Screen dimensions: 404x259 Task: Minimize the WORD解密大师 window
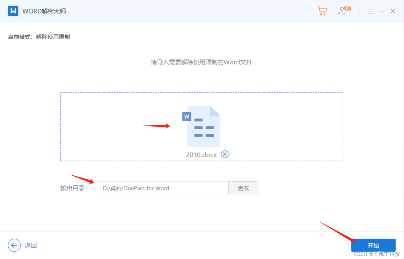381,11
